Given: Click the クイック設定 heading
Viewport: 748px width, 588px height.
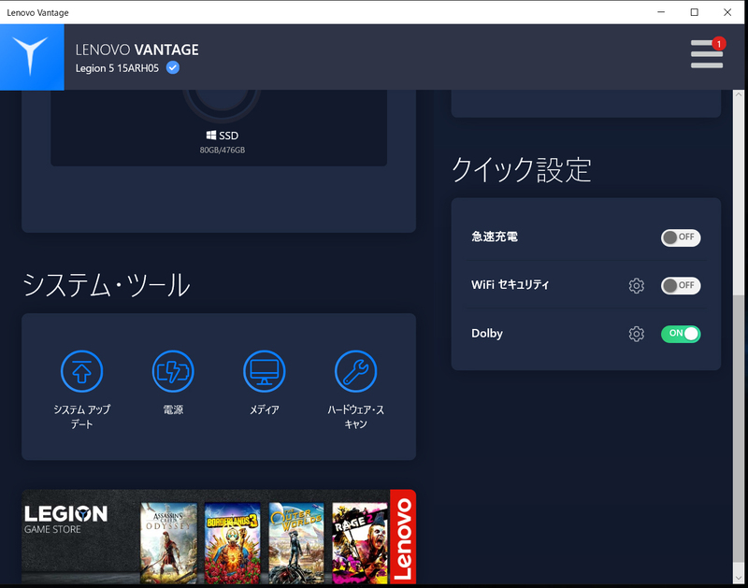Looking at the screenshot, I should (522, 170).
